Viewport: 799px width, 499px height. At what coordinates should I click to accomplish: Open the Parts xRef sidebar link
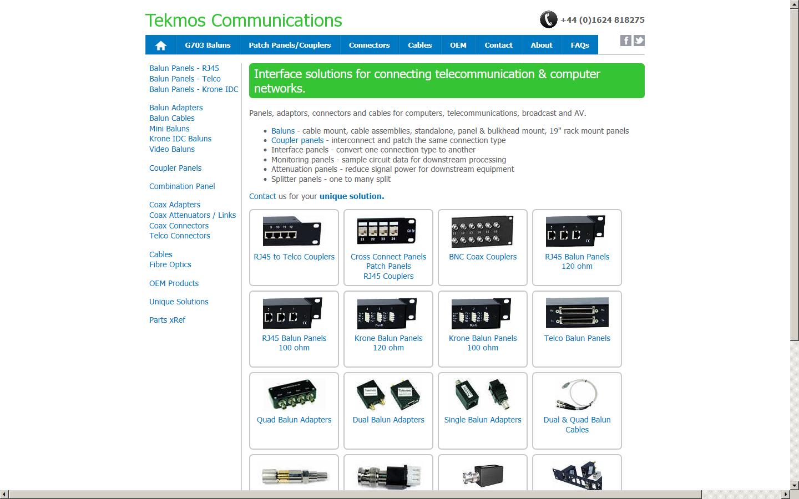click(167, 320)
